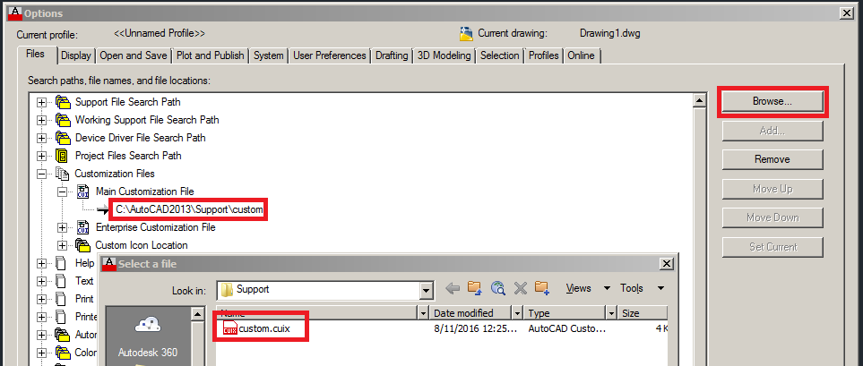Viewport: 863px width, 366px height.
Task: Expand Support File Search Path node
Action: coord(41,102)
